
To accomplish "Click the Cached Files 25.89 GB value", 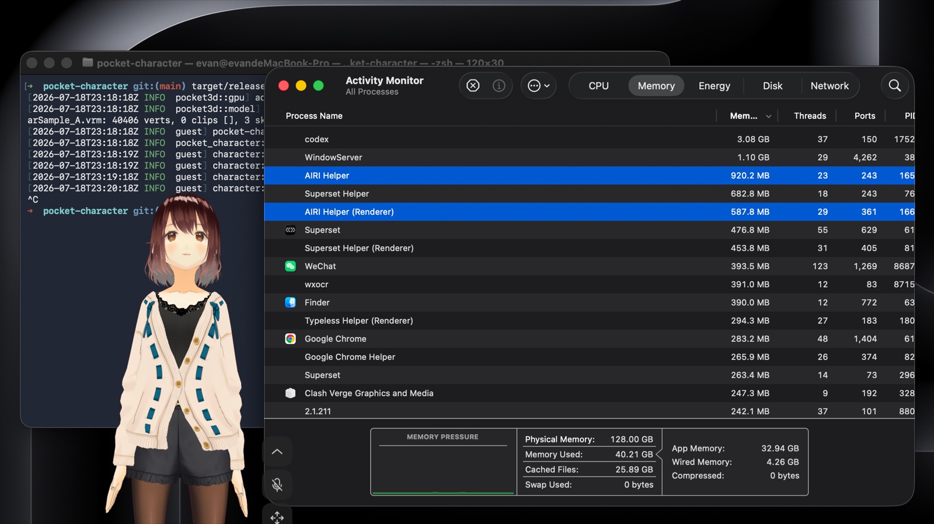I will coord(634,470).
